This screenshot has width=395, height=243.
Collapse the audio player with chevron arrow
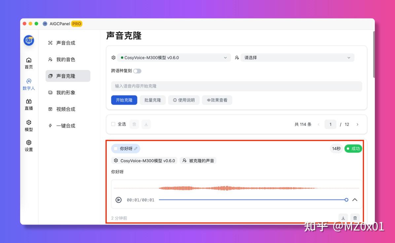[355, 200]
